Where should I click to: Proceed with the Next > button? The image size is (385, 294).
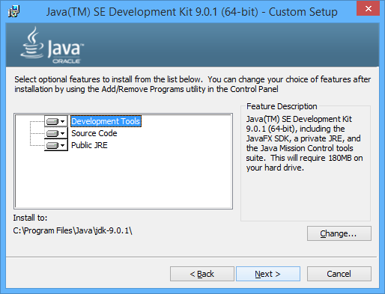pos(268,274)
